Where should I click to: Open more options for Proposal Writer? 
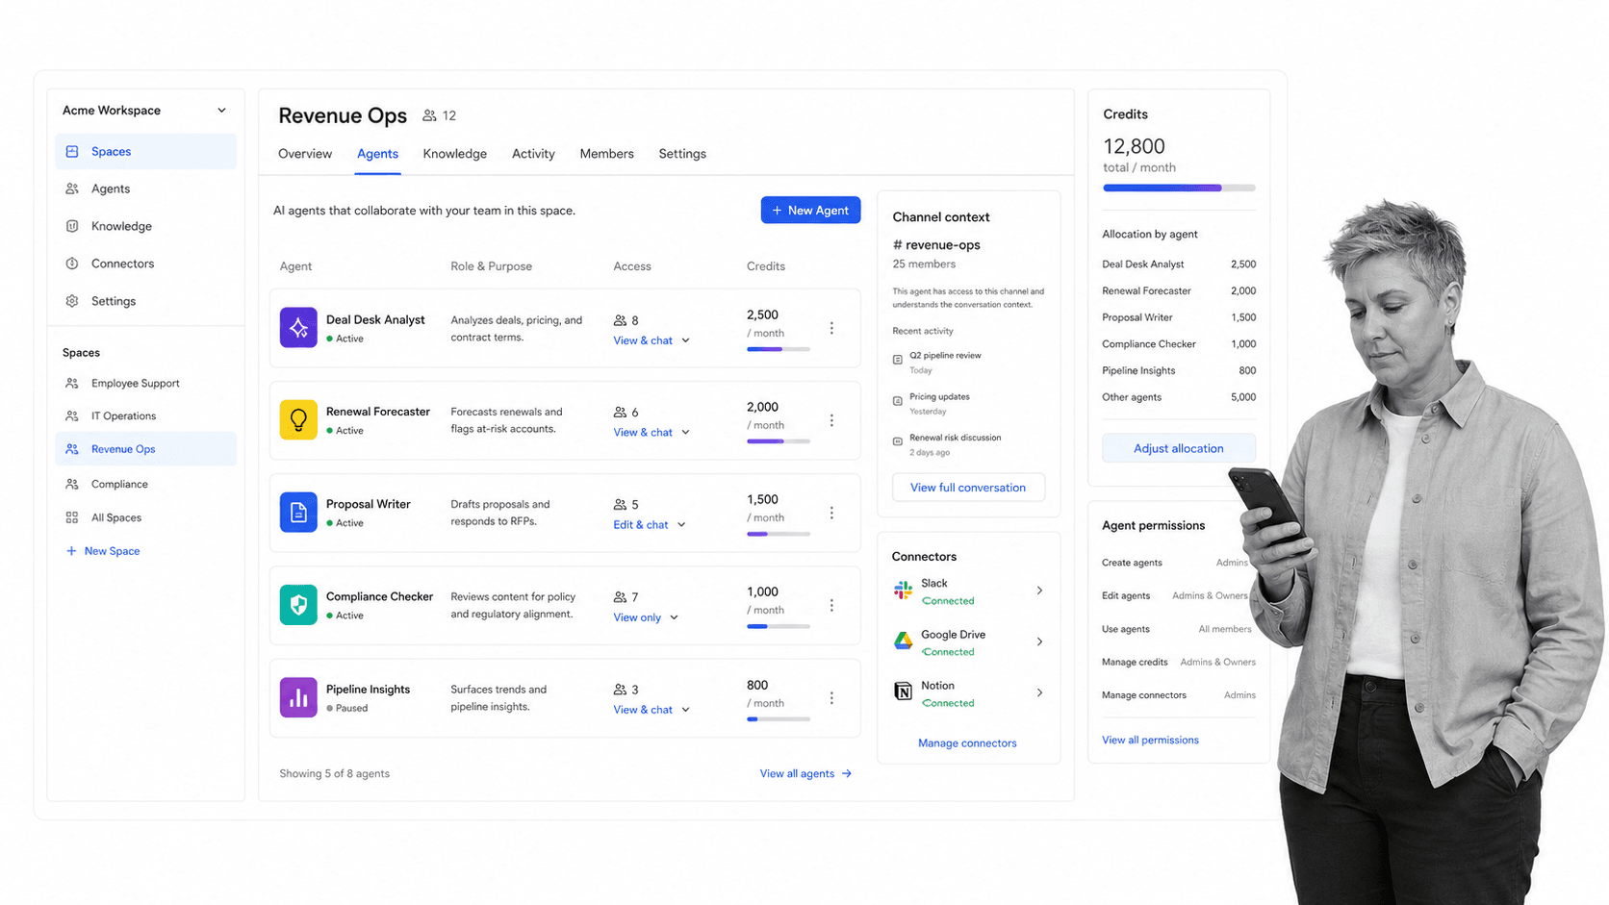(x=831, y=513)
